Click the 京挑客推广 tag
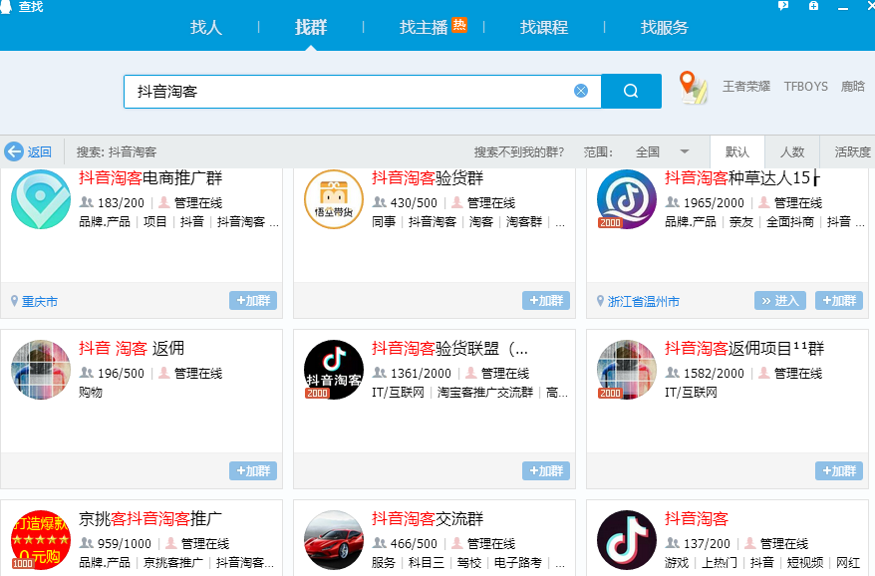 tap(173, 563)
